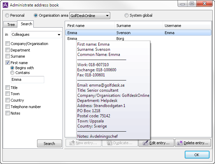Click the application logo in the title bar
Screen dimensions: 215x164
pyautogui.click(x=5, y=5)
